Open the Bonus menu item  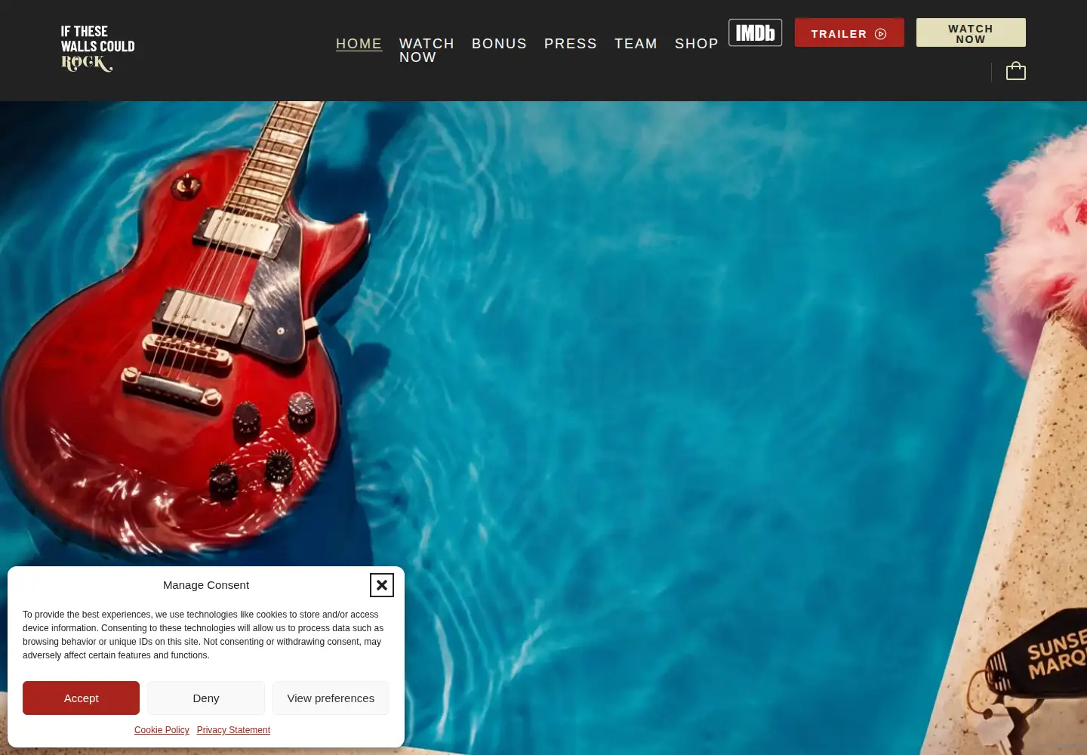[x=499, y=44]
